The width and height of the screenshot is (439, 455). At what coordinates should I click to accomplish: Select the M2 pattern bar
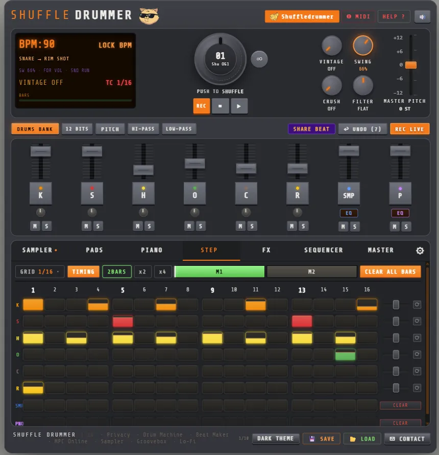311,271
